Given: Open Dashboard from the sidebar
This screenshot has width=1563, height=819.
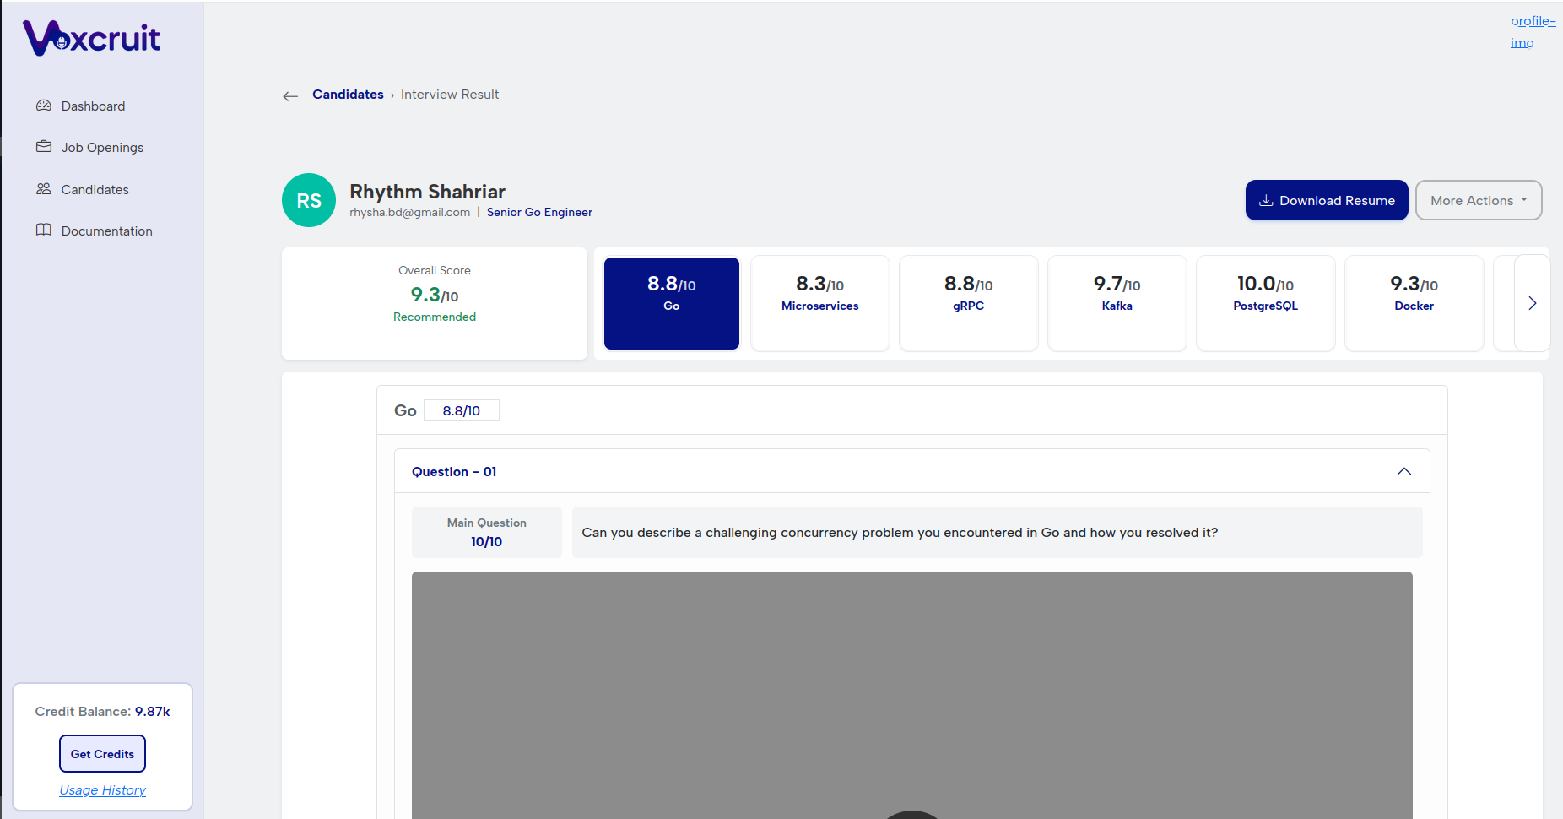Looking at the screenshot, I should (93, 106).
